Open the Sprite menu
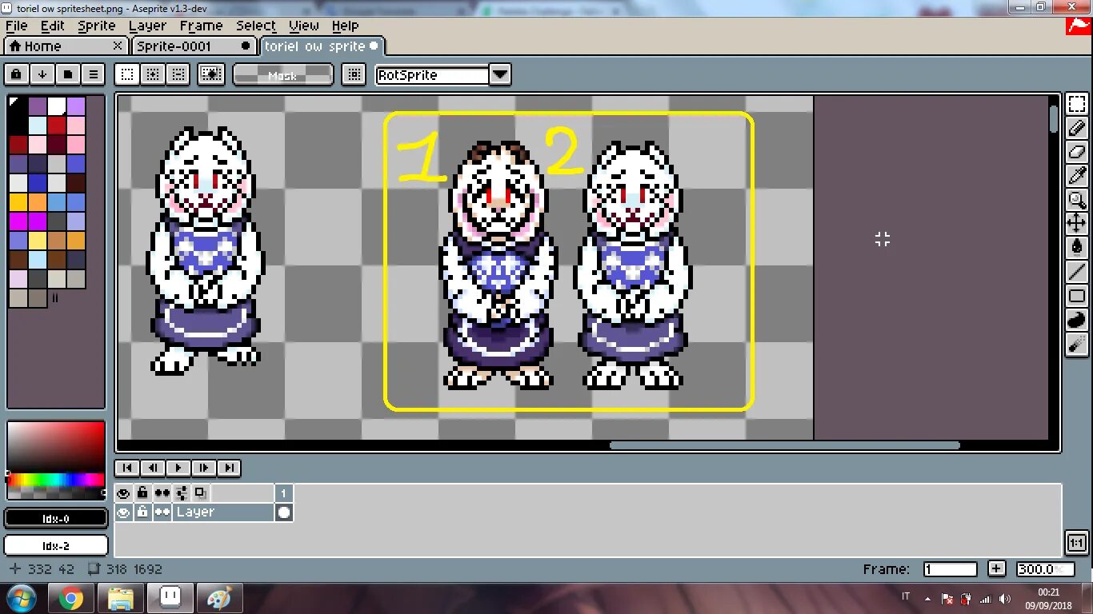 (96, 26)
